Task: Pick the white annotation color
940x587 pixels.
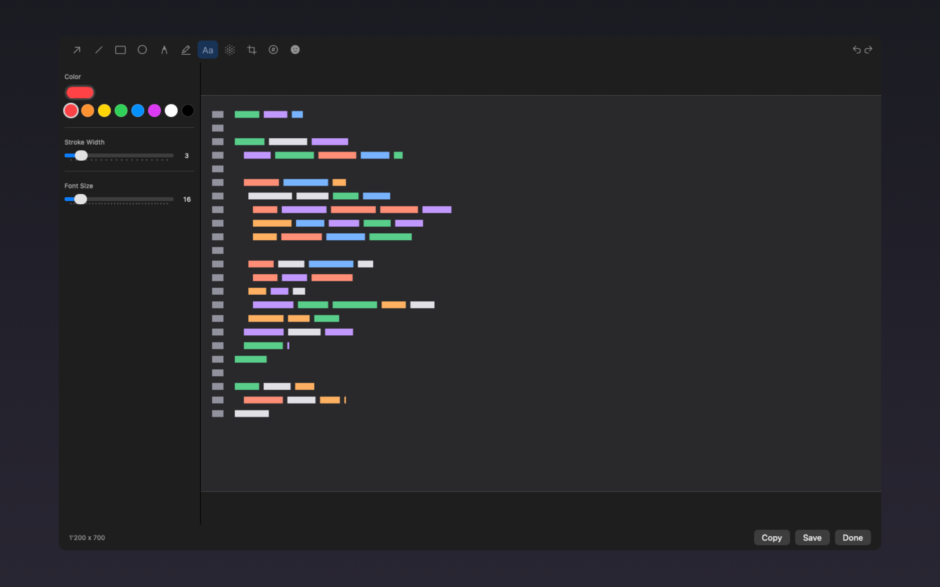Action: point(171,111)
